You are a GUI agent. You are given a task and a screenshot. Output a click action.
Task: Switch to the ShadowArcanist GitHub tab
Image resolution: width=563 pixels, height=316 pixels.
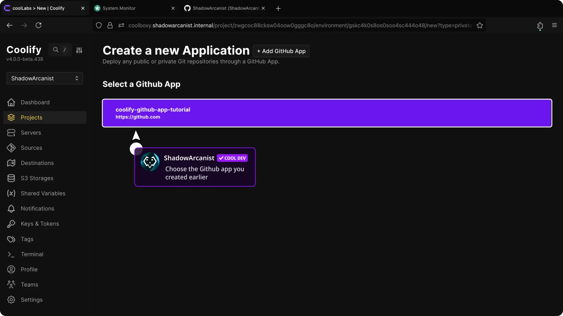223,8
